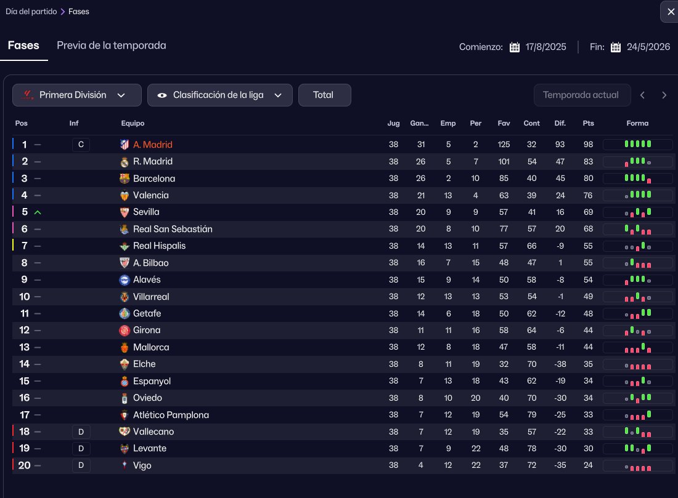Click the eye icon in Clasificación dropdown
Viewport: 678px width, 498px height.
(162, 95)
